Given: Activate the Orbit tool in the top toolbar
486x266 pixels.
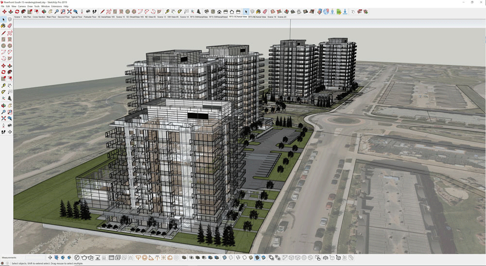Looking at the screenshot, I should coord(44,12).
